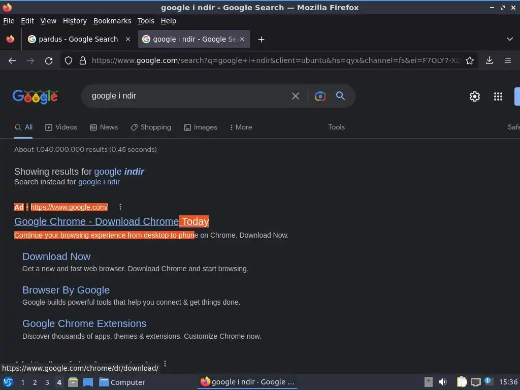
Task: Reload the current Google search page
Action: pyautogui.click(x=49, y=61)
